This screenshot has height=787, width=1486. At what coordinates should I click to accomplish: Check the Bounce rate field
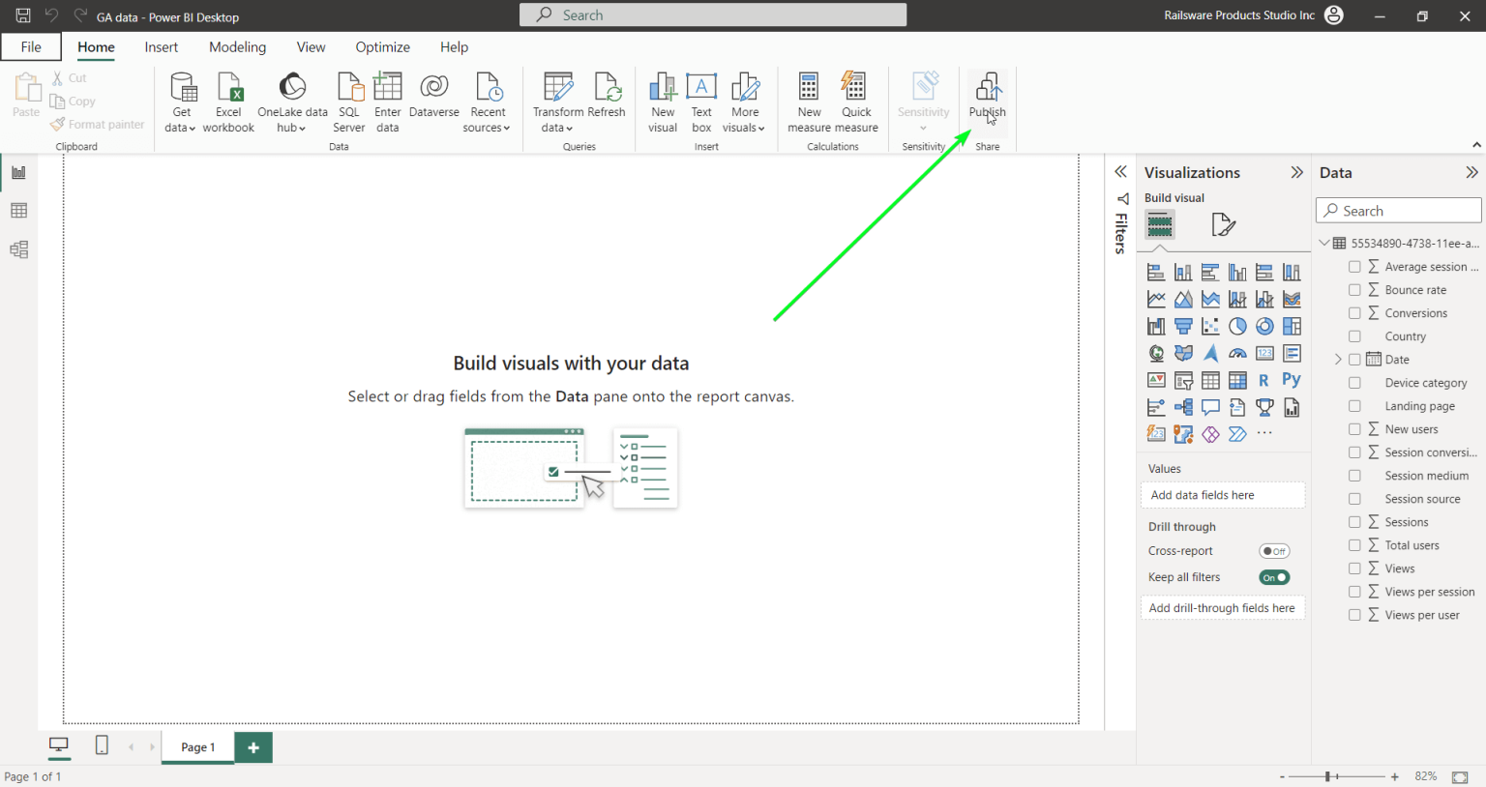point(1354,289)
